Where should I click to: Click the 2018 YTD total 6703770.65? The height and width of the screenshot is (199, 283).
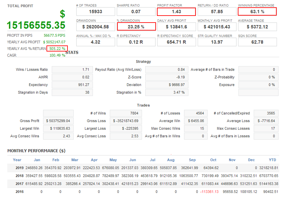tap(269, 176)
